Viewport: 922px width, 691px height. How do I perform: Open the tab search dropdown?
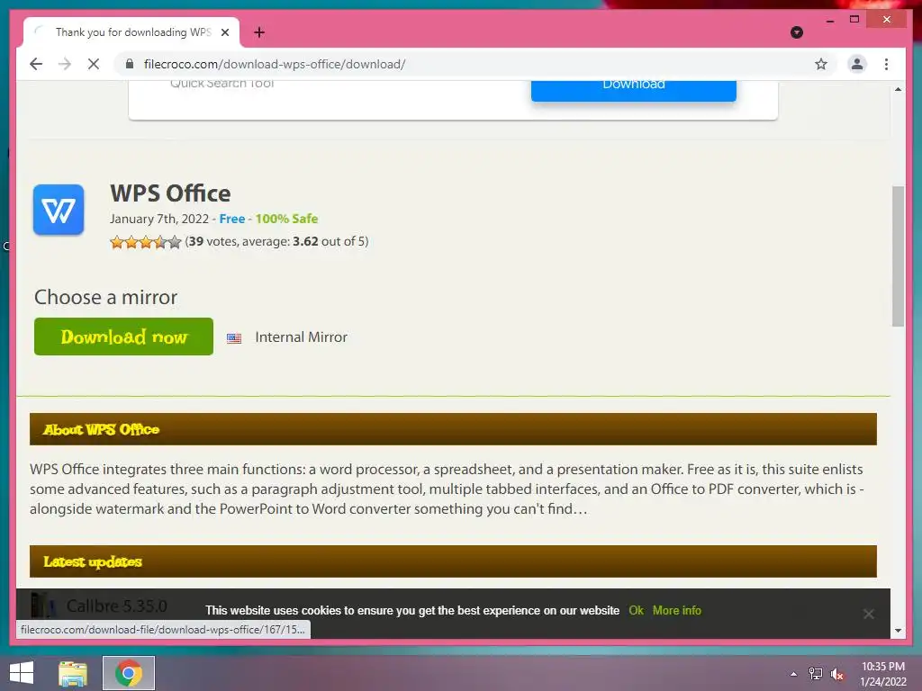click(797, 32)
